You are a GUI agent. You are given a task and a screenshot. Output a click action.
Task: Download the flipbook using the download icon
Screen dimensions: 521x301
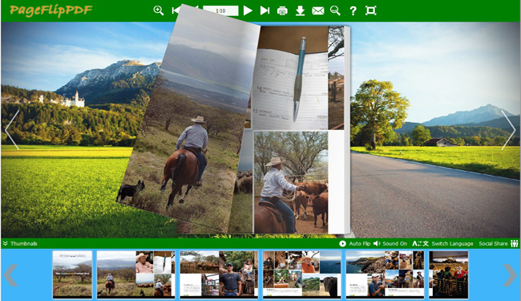[x=300, y=10]
